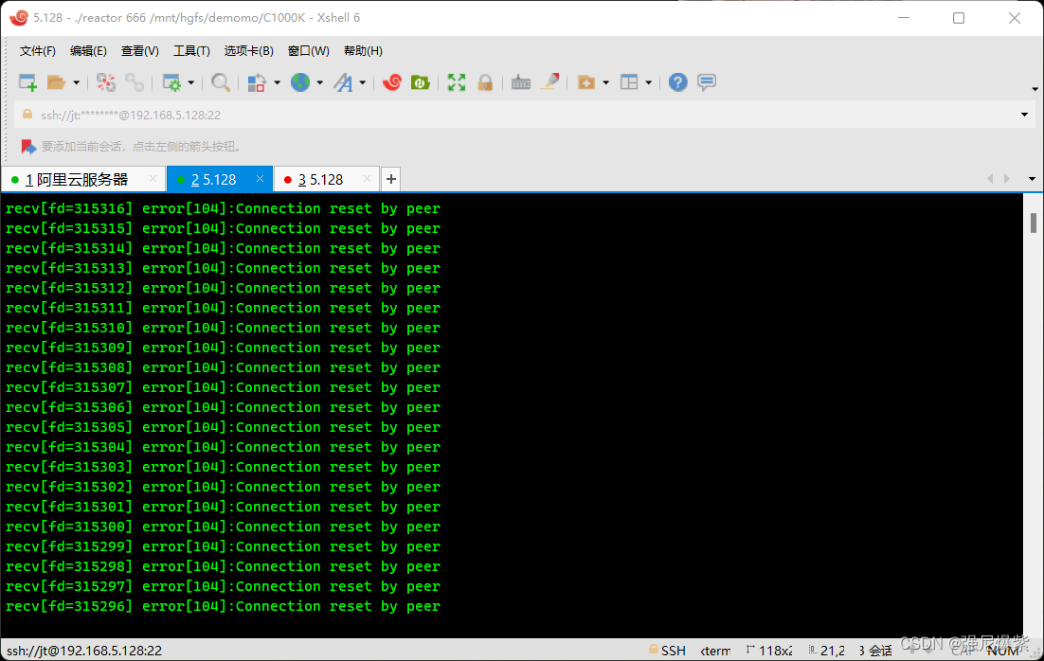Open the 窗口(W) menu
Image resolution: width=1044 pixels, height=661 pixels.
(308, 51)
